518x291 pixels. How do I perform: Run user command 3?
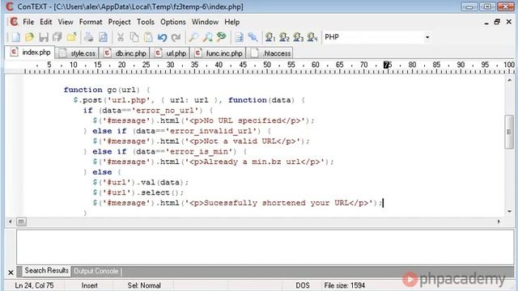[x=298, y=37]
